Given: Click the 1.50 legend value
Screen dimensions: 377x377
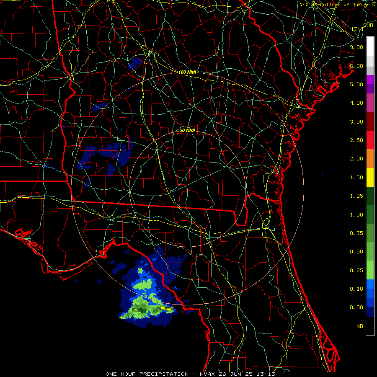Looking at the screenshot, I should click(x=356, y=178).
